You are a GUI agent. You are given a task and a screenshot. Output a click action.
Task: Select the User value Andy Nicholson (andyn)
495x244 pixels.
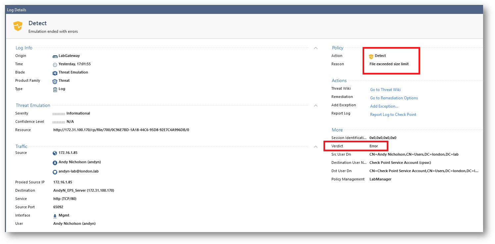[74, 223]
